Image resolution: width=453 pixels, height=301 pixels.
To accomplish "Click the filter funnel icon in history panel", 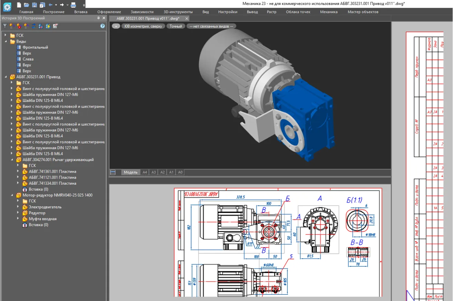I will [5, 26].
